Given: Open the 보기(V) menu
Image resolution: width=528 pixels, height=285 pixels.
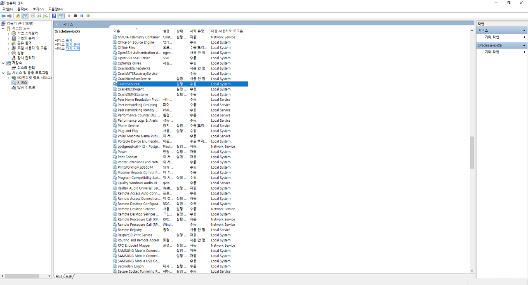Looking at the screenshot, I should [38, 9].
